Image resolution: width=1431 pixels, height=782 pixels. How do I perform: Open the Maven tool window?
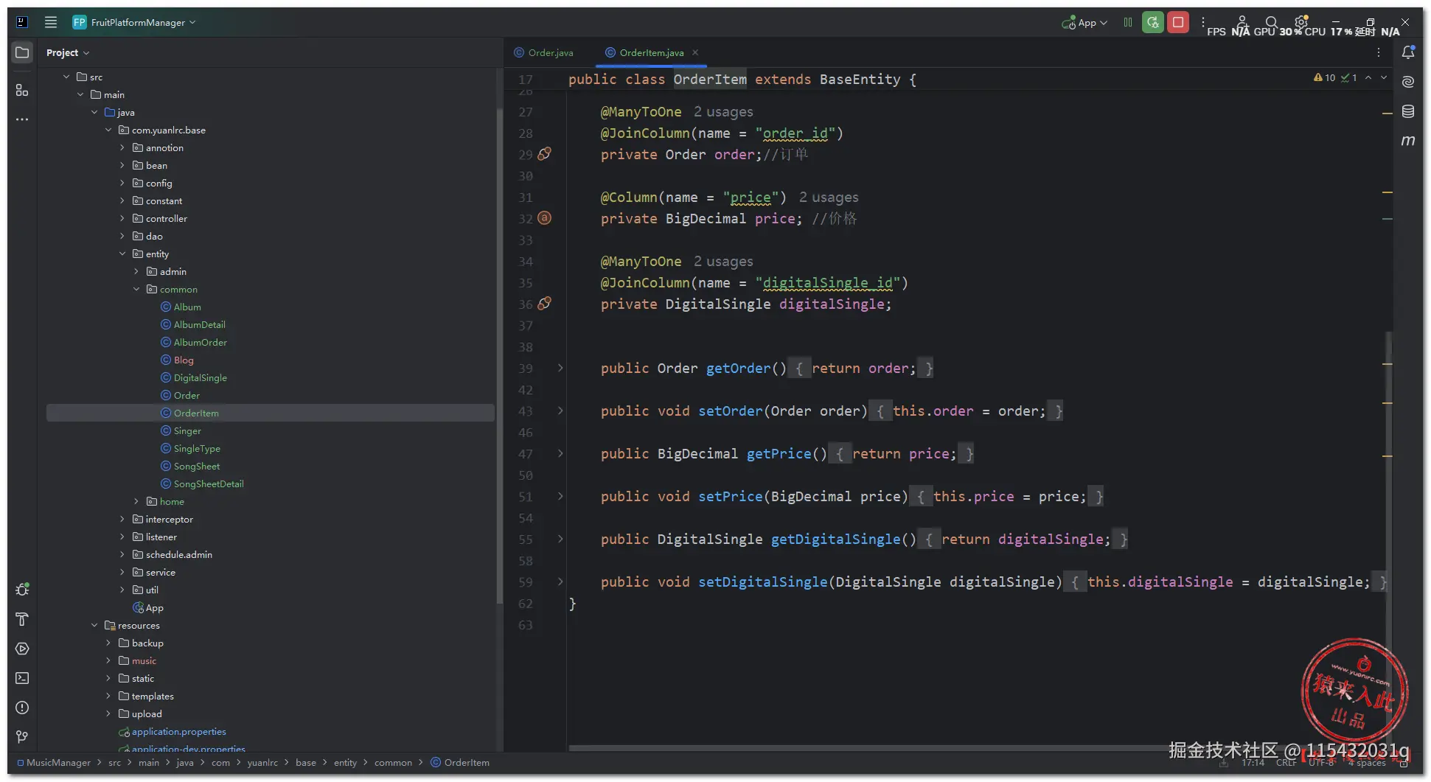tap(1408, 141)
